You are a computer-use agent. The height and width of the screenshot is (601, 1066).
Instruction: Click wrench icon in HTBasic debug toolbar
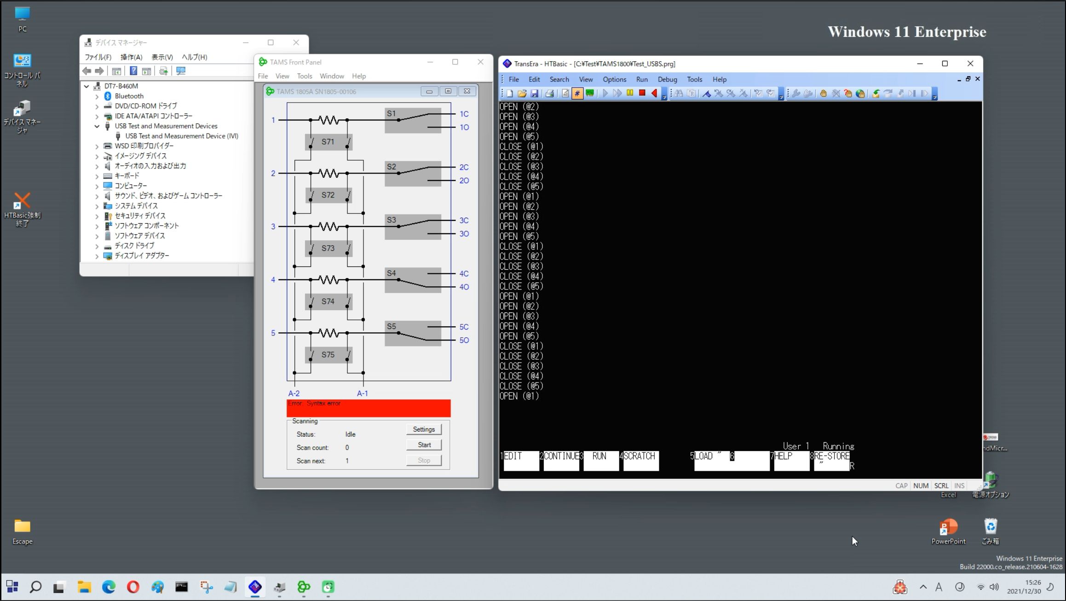tap(795, 93)
